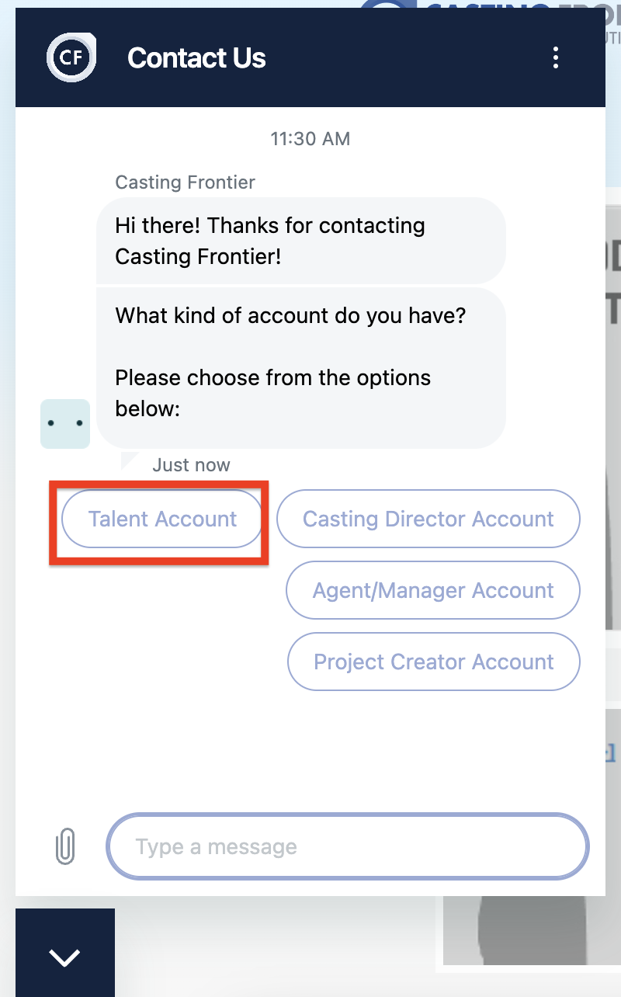Screen dimensions: 621x997
Task: Click the blue link right of chat window
Action: click(610, 752)
